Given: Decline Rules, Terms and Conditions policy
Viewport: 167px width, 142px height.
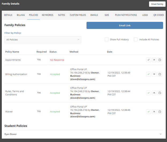Looking at the screenshot, I should (154, 93).
